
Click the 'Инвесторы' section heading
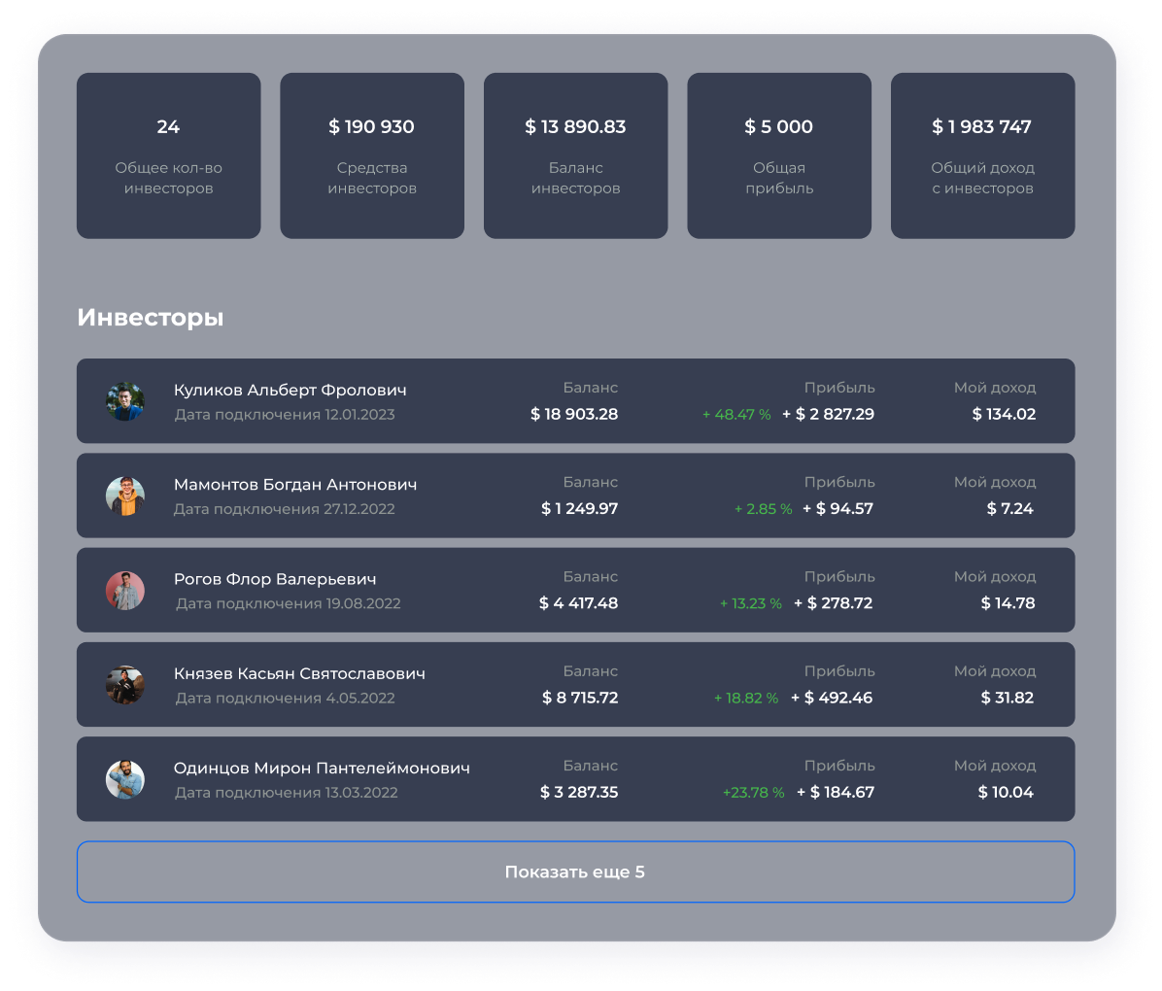click(151, 318)
